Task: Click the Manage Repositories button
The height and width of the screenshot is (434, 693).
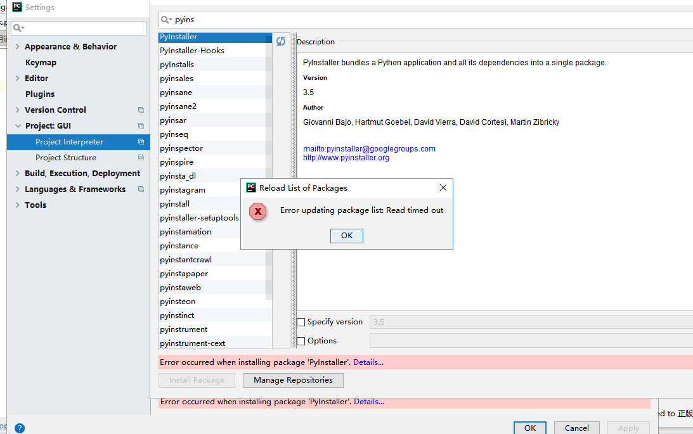Action: [x=293, y=380]
